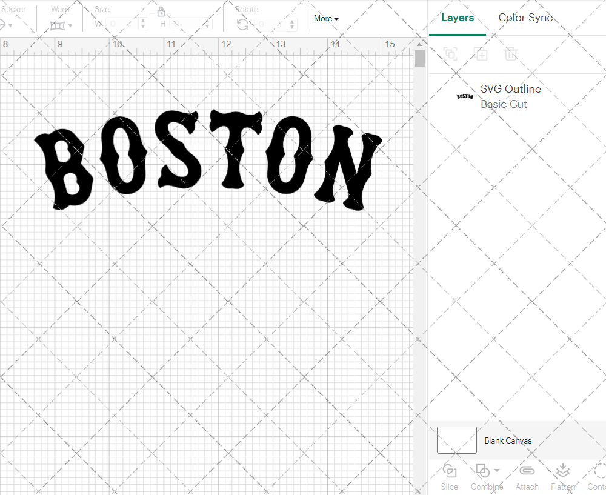
Task: Click the delete layer trash icon
Action: pos(511,54)
